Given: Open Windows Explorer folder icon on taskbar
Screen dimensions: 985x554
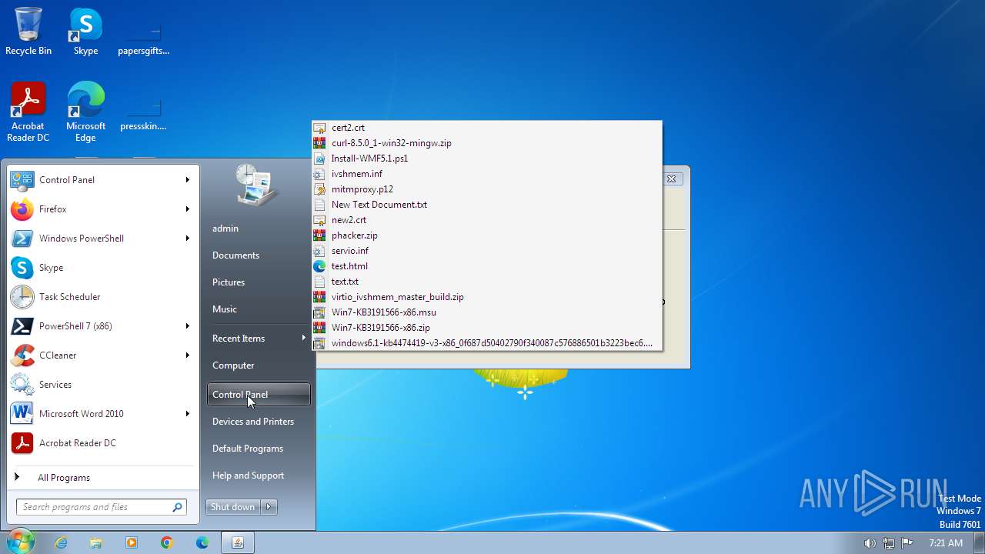Looking at the screenshot, I should click(96, 542).
